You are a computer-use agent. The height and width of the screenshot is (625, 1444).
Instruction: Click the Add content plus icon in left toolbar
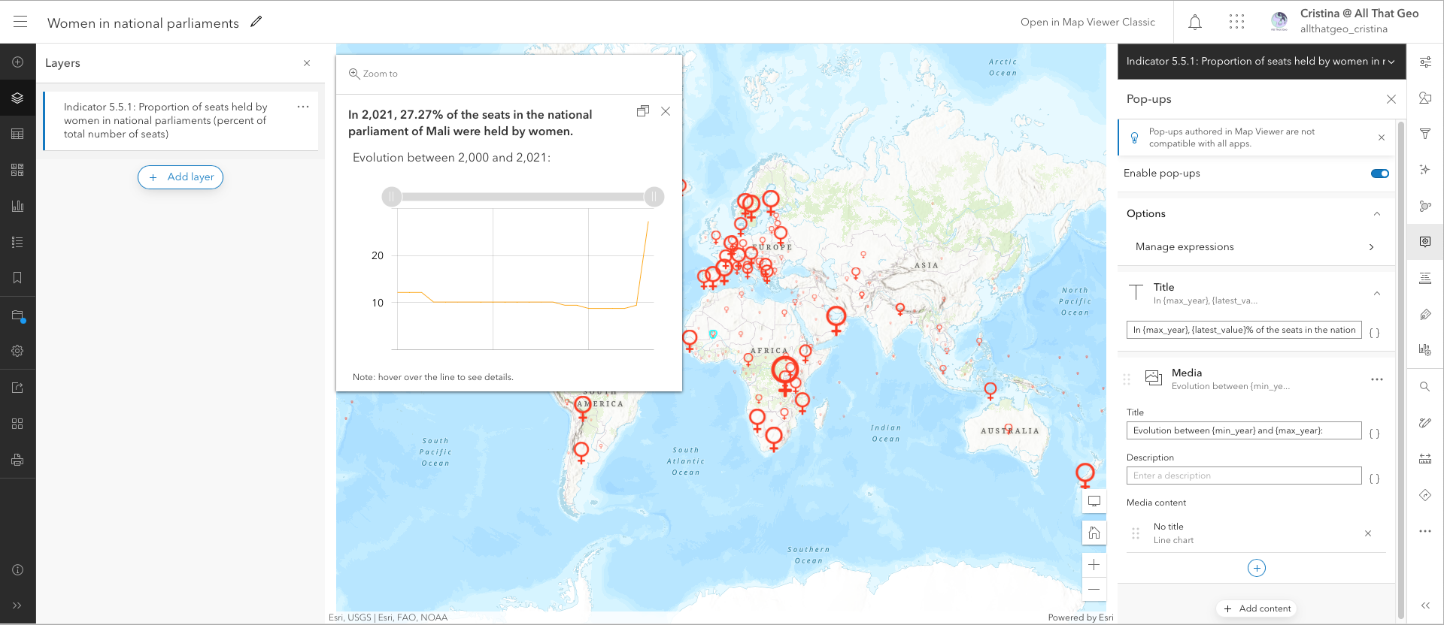click(x=18, y=62)
